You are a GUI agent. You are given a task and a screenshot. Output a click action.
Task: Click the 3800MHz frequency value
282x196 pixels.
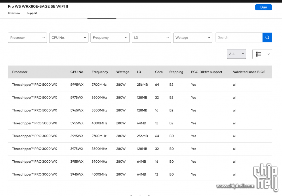[x=99, y=110]
